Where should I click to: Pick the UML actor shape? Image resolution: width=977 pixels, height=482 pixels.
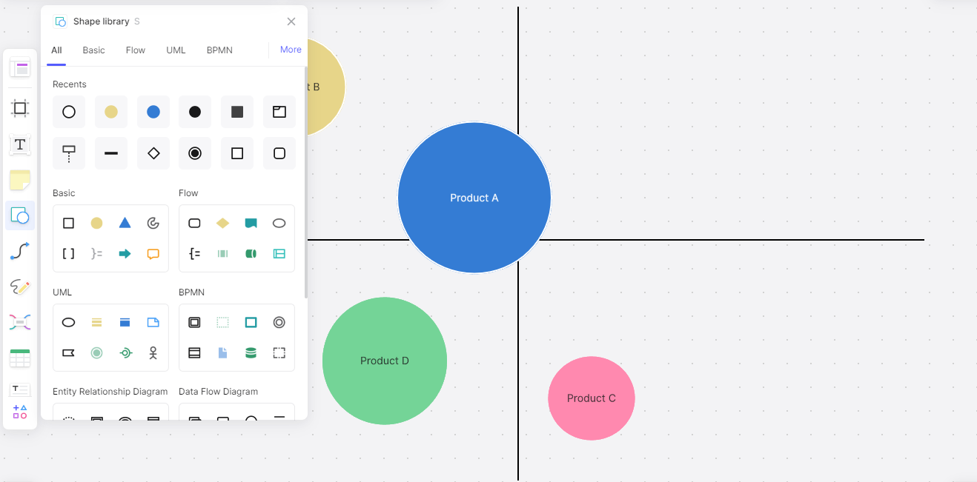pyautogui.click(x=154, y=352)
